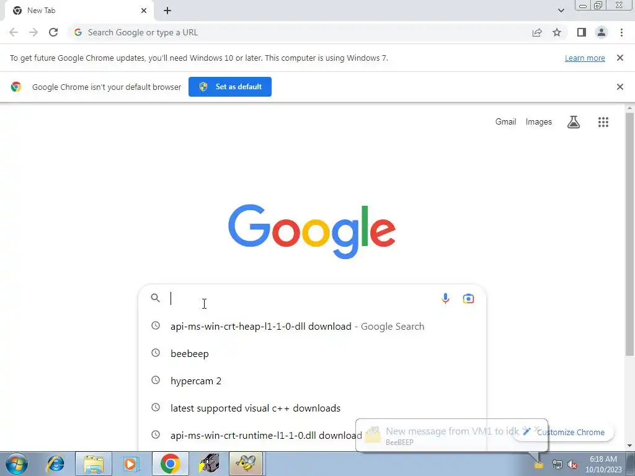Screen dimensions: 635x476
Task: Bookmark this tab with the star icon
Action: tap(557, 32)
